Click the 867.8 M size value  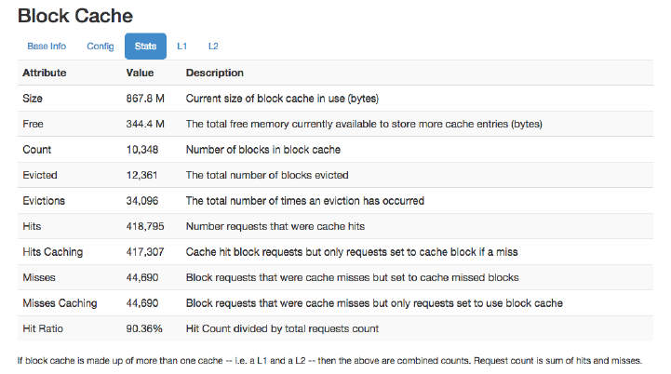145,98
